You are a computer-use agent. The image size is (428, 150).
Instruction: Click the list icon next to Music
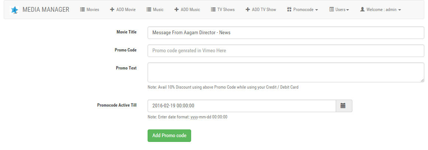(149, 10)
